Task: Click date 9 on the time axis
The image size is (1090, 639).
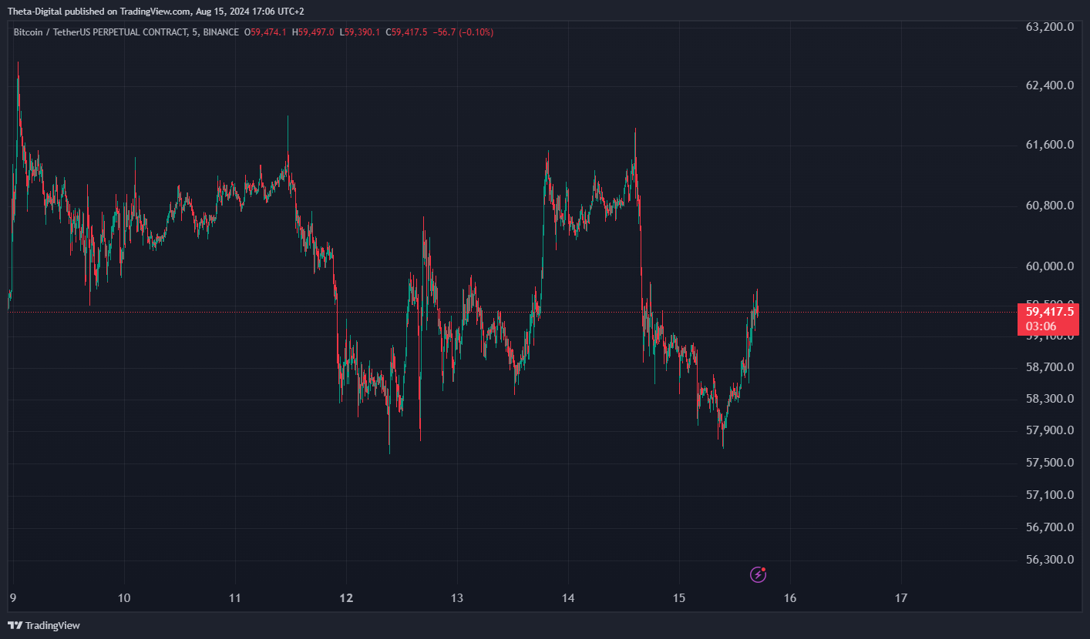Action: (14, 597)
